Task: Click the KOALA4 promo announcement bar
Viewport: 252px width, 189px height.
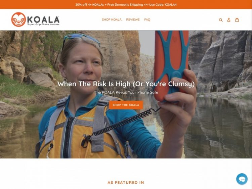Action: pos(126,4)
